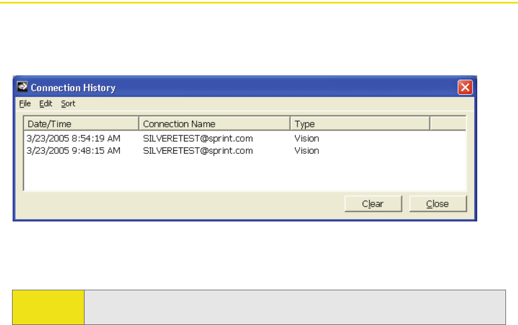Close the Connection History window with X
Image resolution: width=518 pixels, height=325 pixels.
point(465,87)
